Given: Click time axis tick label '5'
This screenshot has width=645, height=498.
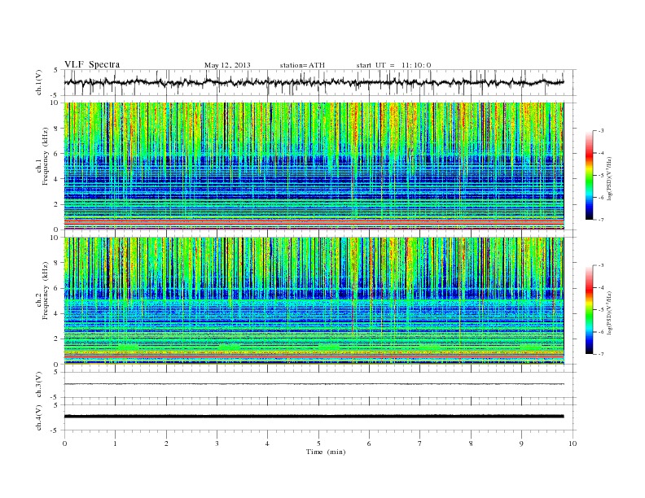Looking at the screenshot, I should pyautogui.click(x=318, y=443).
